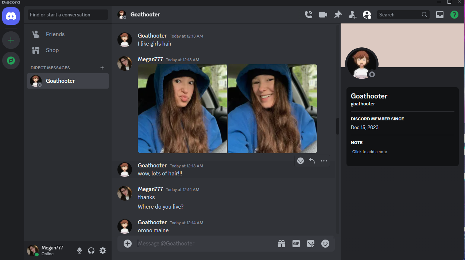Screen dimensions: 465x260
Task: Start a video call
Action: coord(323,15)
